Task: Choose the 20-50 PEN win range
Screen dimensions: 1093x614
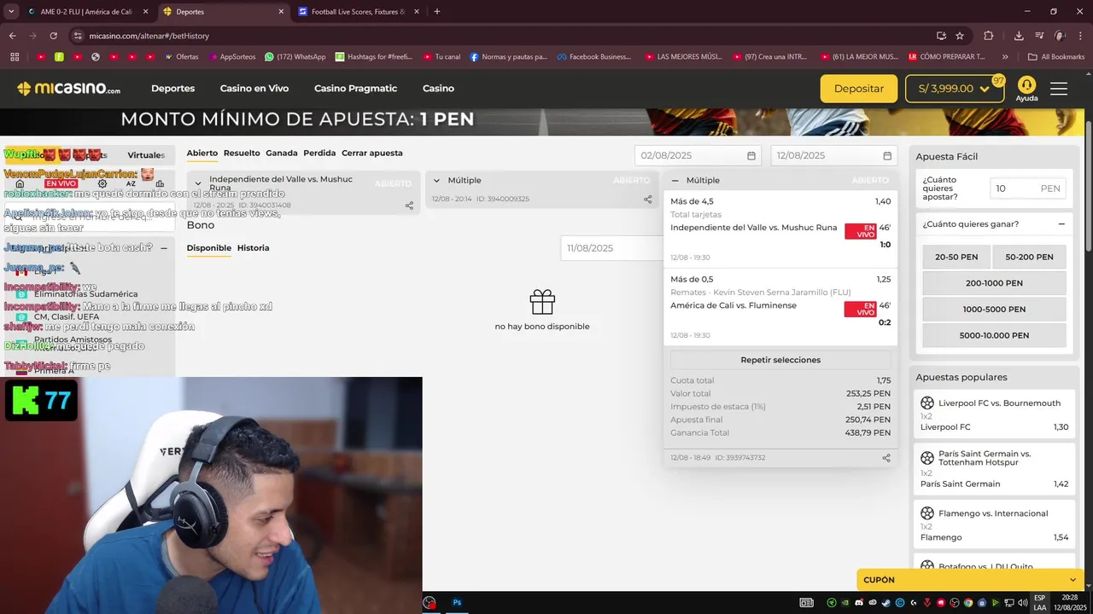Action: 956,257
